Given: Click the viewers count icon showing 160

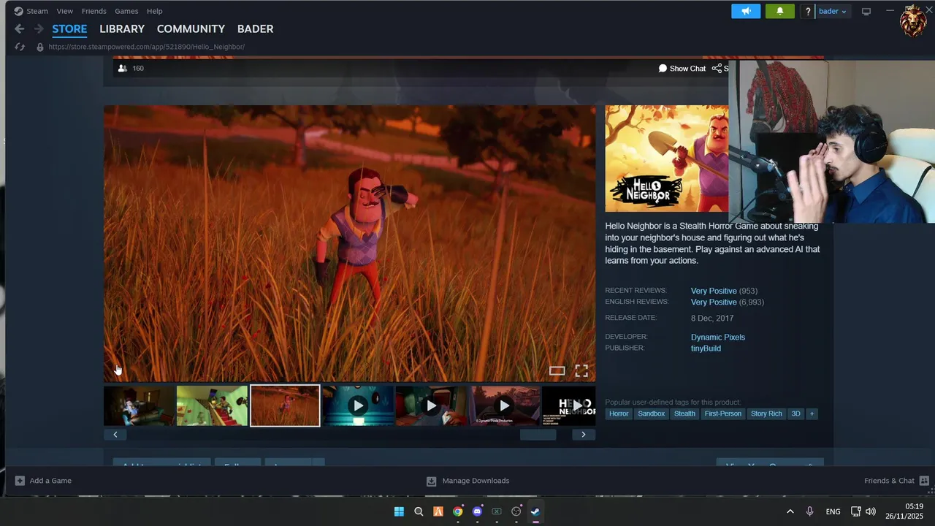Looking at the screenshot, I should (x=122, y=68).
